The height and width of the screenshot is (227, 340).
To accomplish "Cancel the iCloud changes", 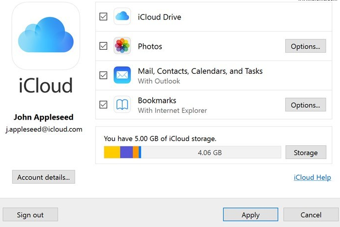I will [311, 215].
